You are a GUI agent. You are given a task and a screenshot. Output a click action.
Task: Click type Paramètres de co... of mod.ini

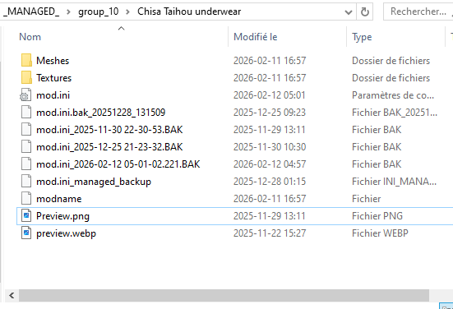(393, 95)
